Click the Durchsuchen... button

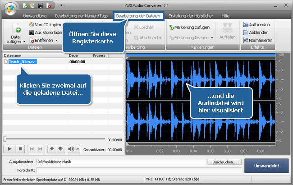[x=225, y=162]
